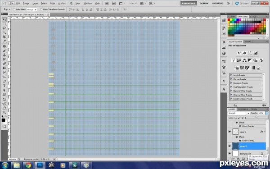Select the Type tool
The width and height of the screenshot is (270, 169).
pos(4,86)
